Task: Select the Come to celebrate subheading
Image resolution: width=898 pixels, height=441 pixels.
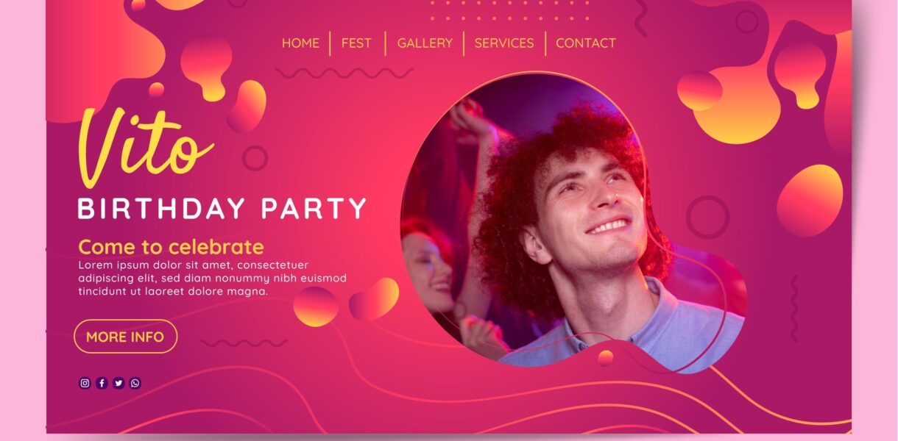Action: point(171,247)
